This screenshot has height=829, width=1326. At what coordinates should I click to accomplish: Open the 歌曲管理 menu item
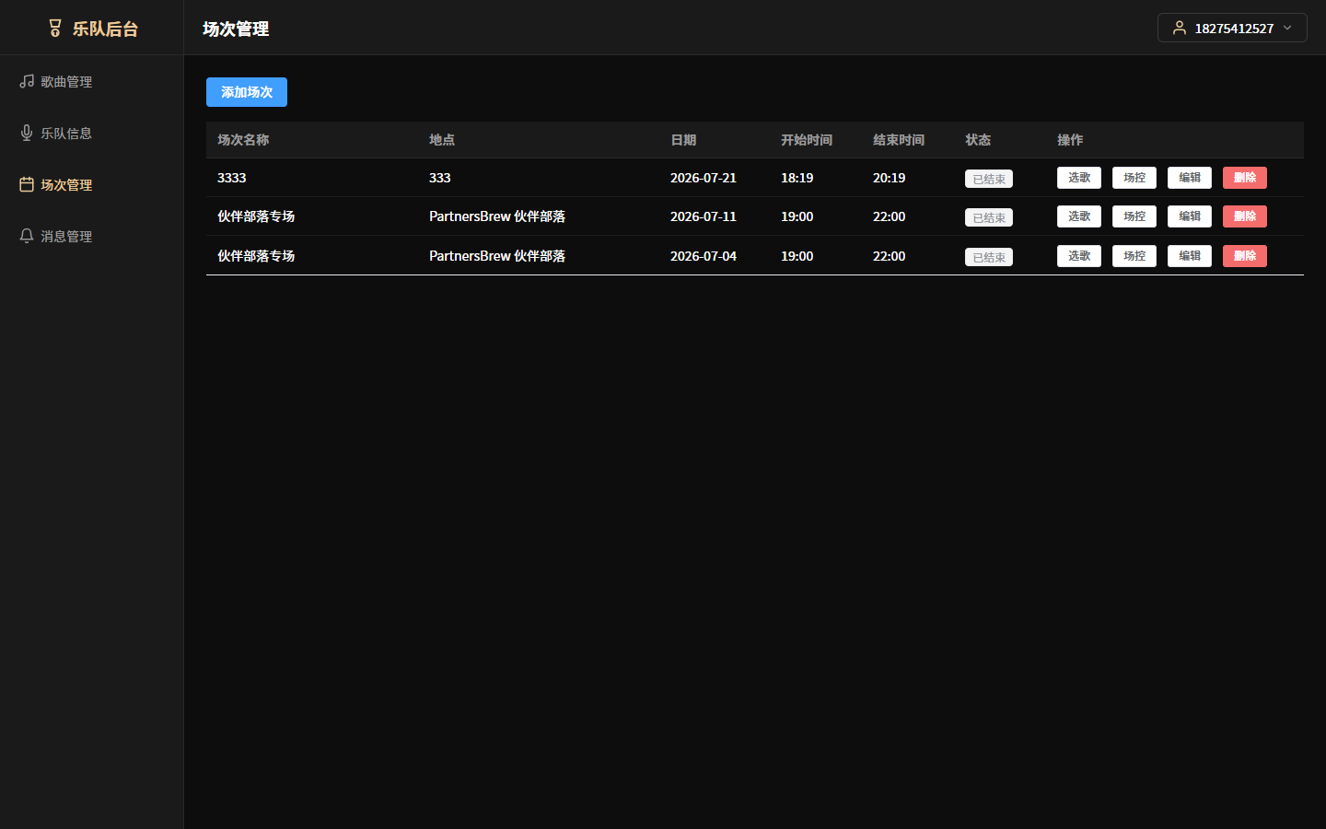tap(92, 81)
